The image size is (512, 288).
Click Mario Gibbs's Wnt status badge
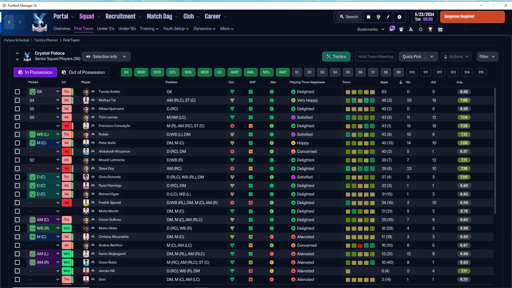coord(66,228)
